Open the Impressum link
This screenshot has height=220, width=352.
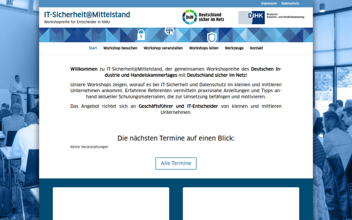(x=269, y=4)
